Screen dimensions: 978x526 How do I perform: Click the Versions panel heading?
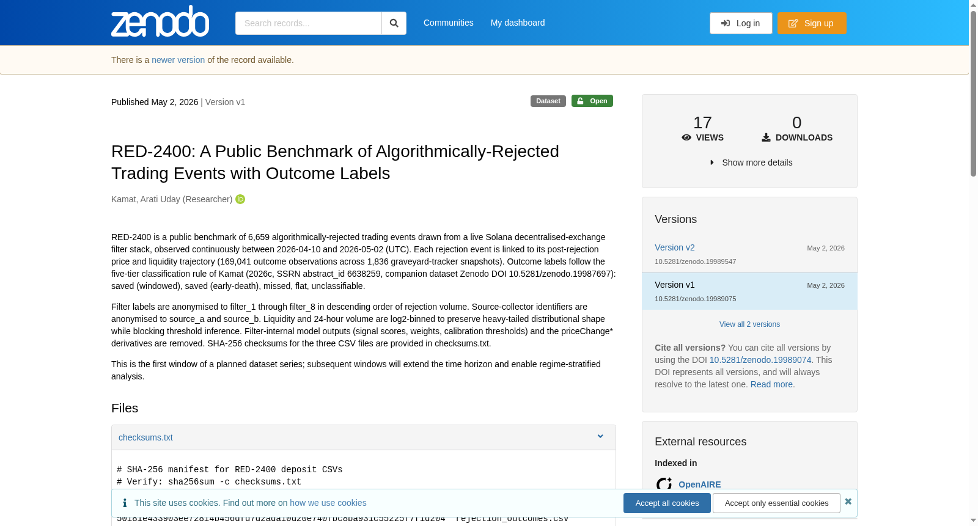point(675,219)
